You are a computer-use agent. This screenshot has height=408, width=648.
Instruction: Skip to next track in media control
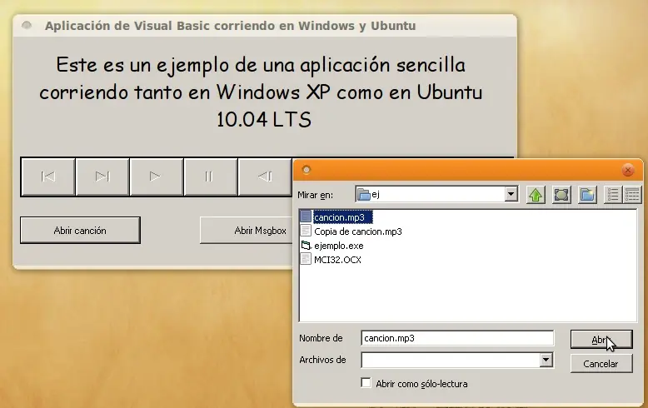pos(102,177)
